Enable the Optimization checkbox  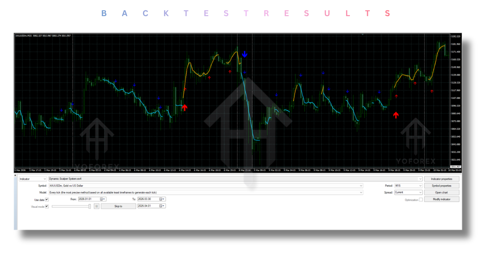point(421,200)
